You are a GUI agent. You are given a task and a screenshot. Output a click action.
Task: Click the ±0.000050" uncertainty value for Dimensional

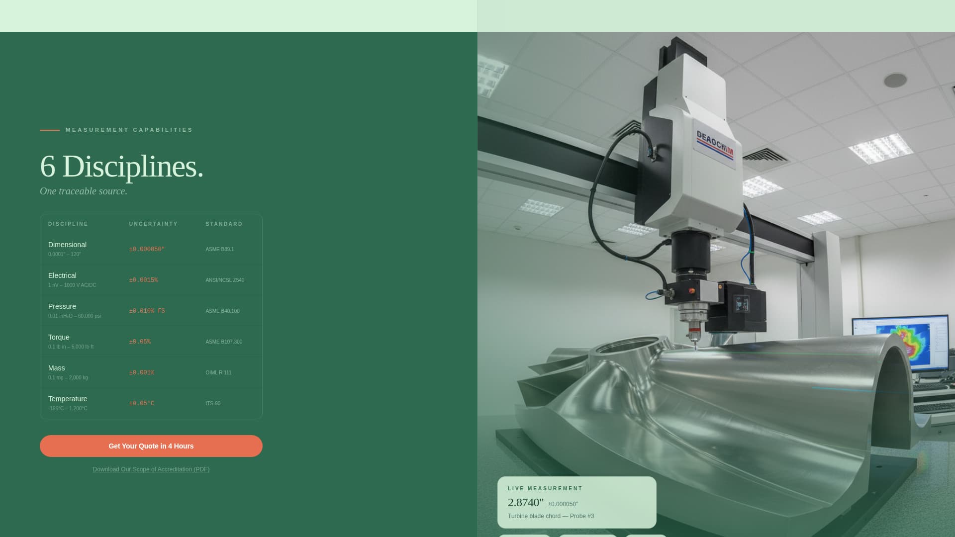146,249
